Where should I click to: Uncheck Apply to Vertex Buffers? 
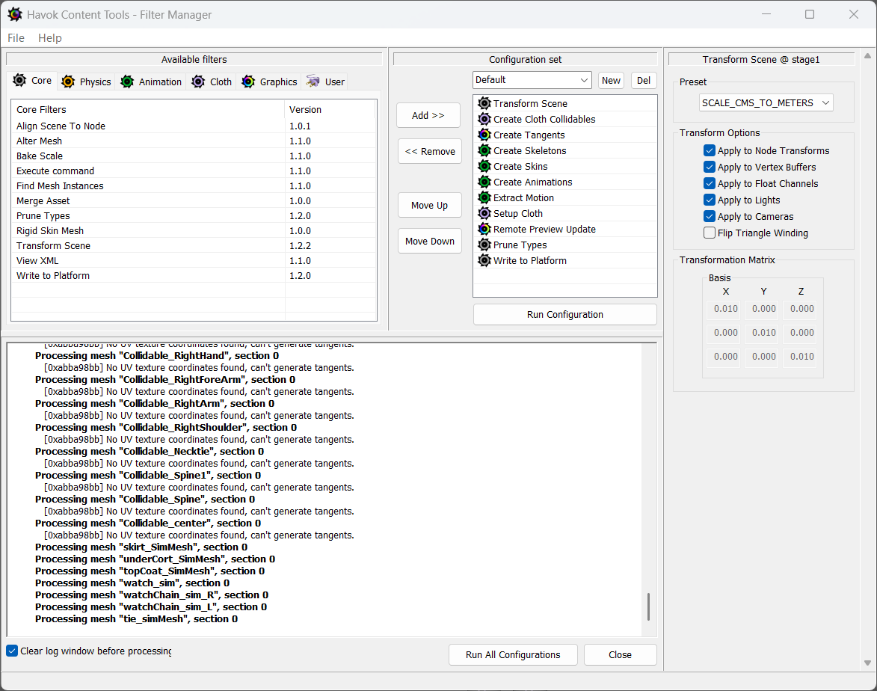click(x=710, y=167)
